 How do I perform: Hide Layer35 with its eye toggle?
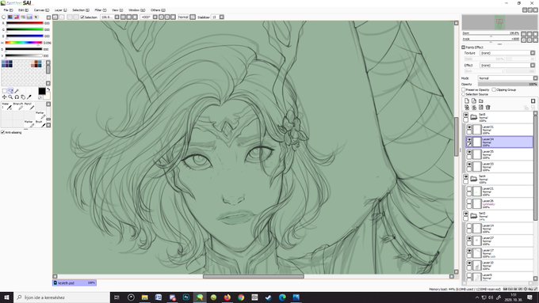(469, 152)
